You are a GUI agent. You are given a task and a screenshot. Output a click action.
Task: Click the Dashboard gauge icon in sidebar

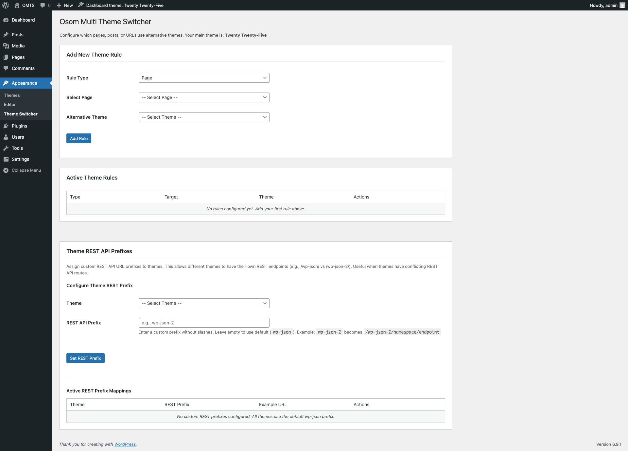tap(6, 20)
